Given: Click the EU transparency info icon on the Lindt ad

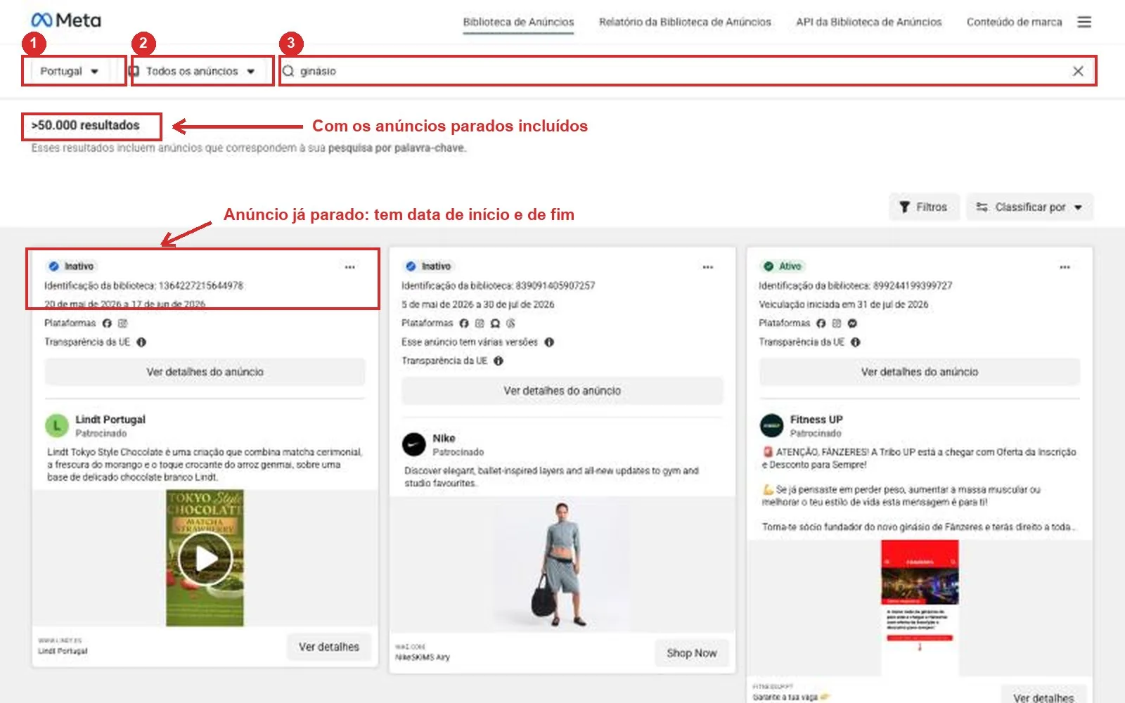Looking at the screenshot, I should [x=141, y=342].
